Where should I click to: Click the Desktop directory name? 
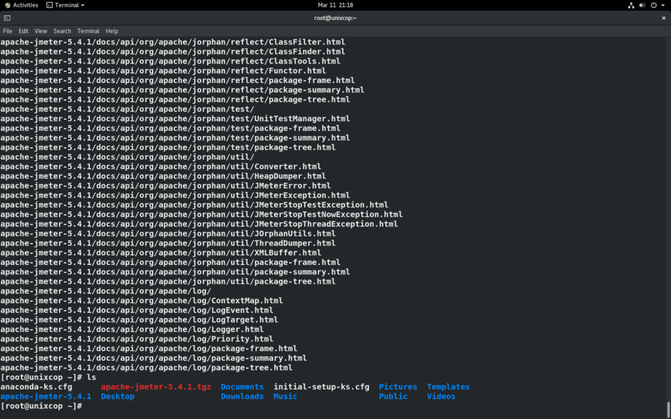click(x=118, y=396)
